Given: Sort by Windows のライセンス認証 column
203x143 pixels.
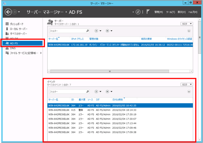Looking at the screenshot, I should coord(180,39).
